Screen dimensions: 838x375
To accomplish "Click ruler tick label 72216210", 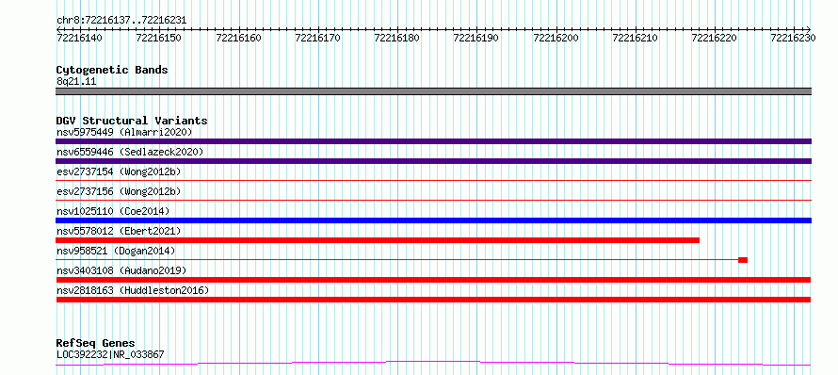I will click(x=636, y=38).
